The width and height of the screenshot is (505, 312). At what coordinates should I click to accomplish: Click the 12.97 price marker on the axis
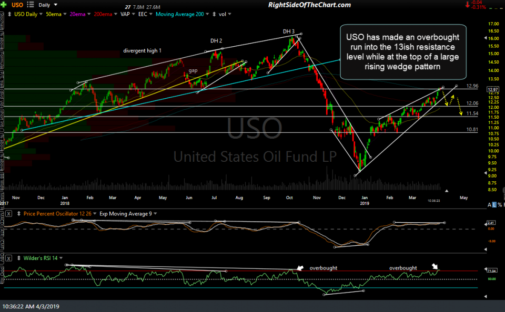coord(492,89)
